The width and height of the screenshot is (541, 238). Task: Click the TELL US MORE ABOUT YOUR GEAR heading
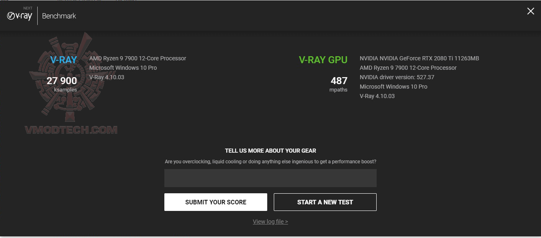coord(270,151)
